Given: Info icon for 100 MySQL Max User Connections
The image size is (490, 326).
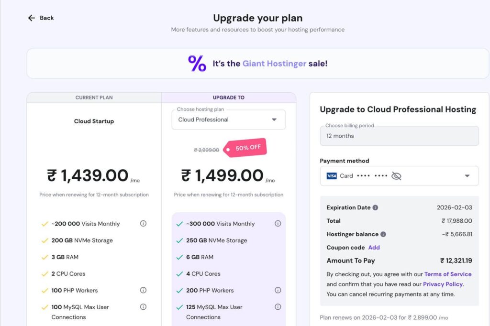Looking at the screenshot, I should pos(143,307).
